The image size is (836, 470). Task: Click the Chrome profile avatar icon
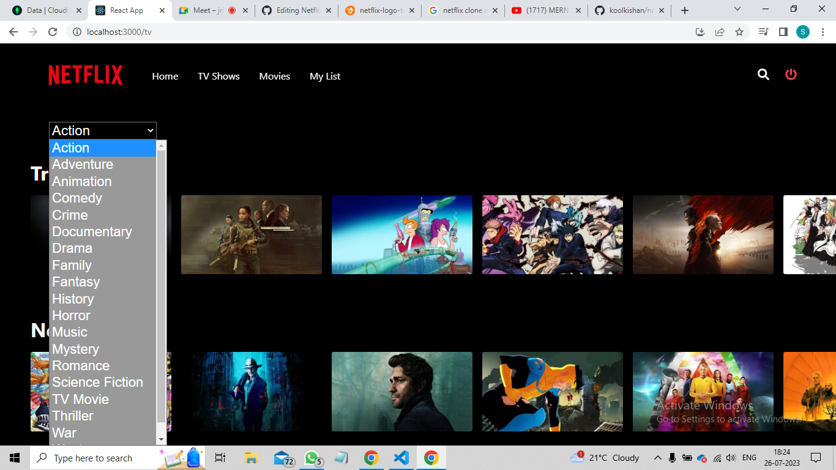[802, 31]
